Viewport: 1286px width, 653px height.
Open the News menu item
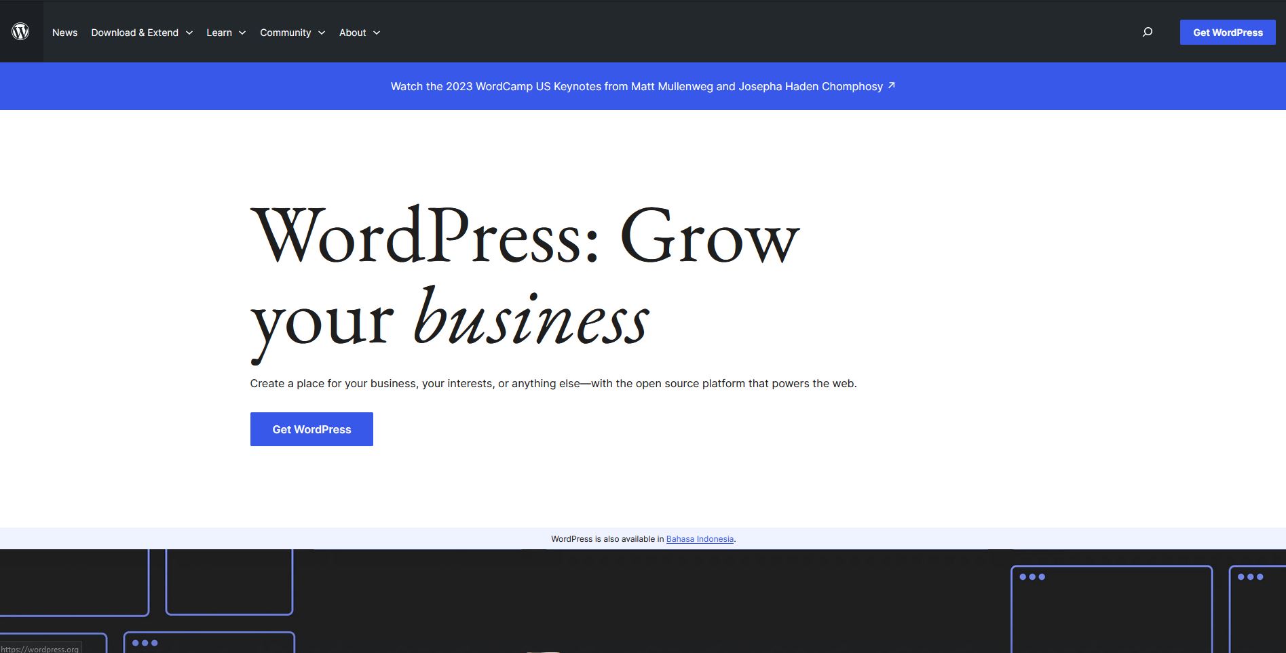click(64, 33)
